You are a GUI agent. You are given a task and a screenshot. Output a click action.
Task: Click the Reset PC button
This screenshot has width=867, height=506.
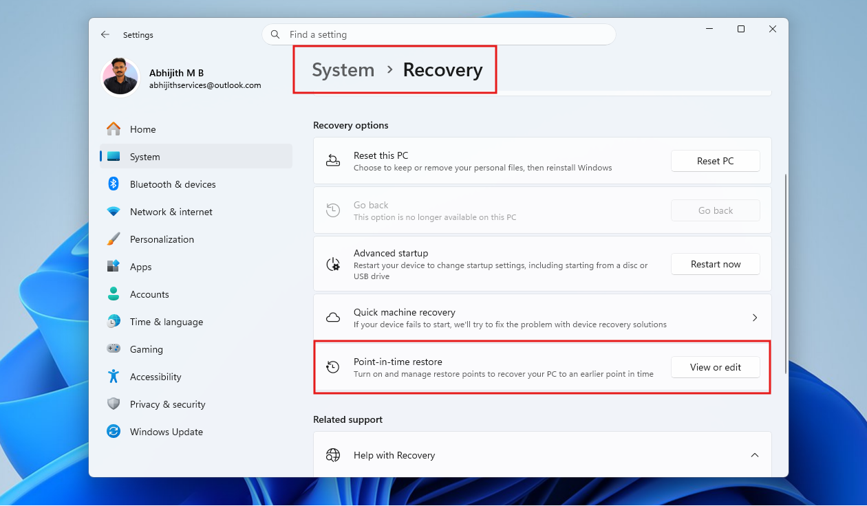(716, 161)
